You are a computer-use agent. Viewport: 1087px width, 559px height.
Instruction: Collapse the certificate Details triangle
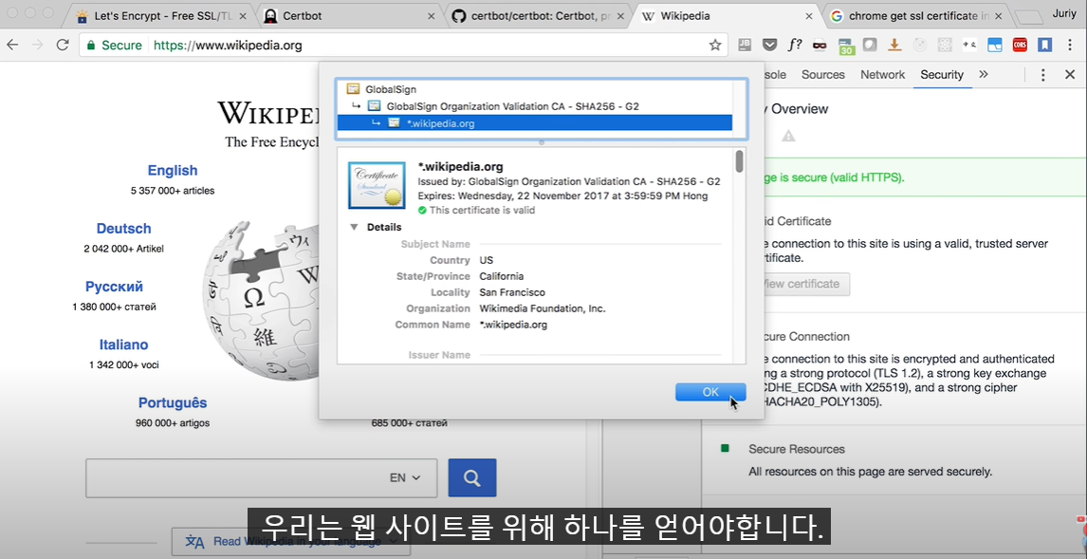click(354, 227)
